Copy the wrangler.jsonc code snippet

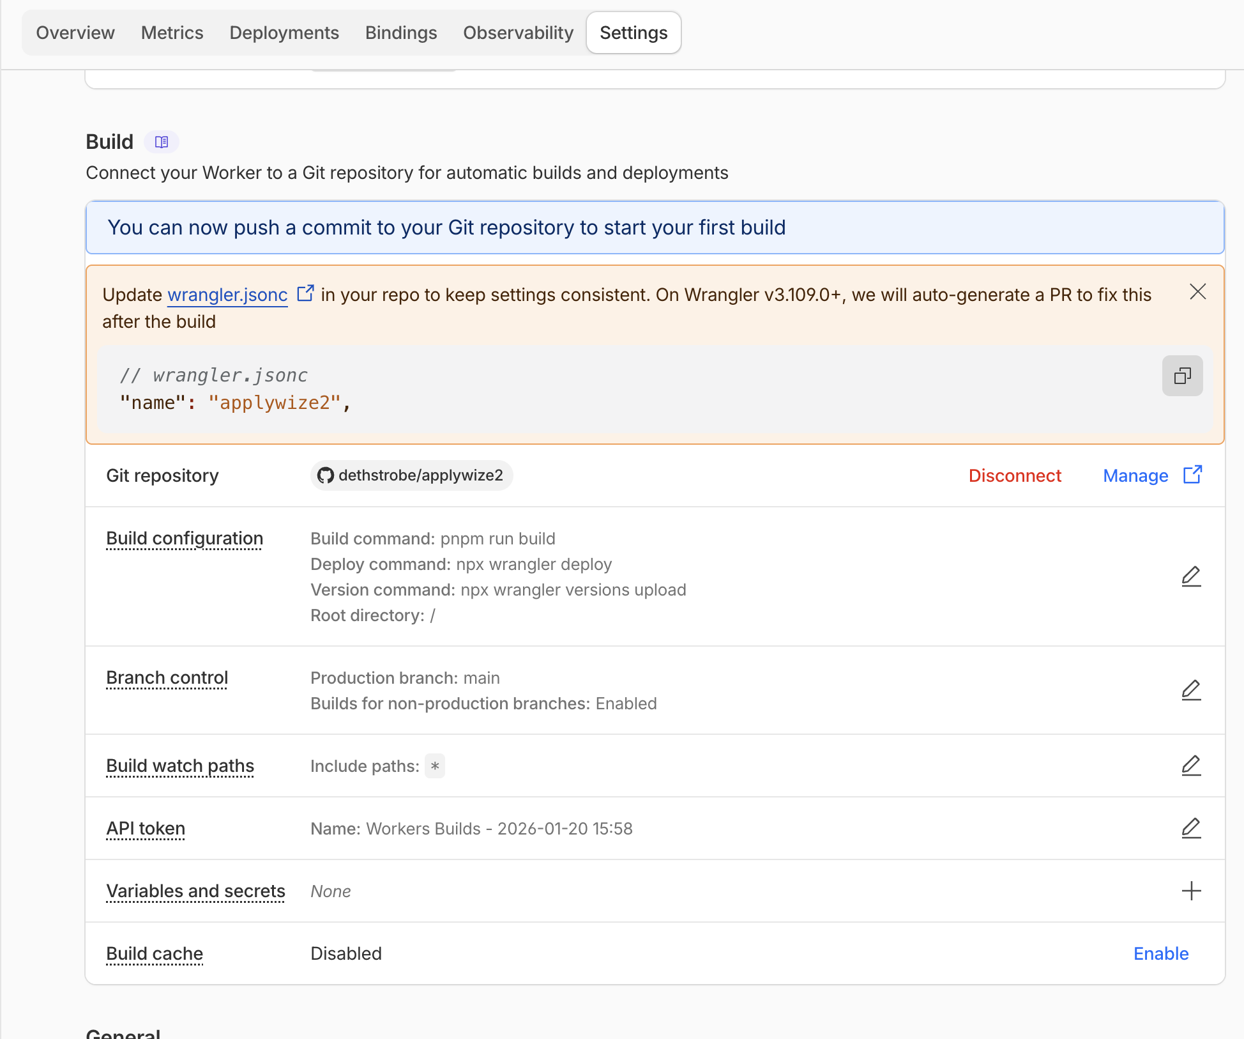coord(1182,376)
